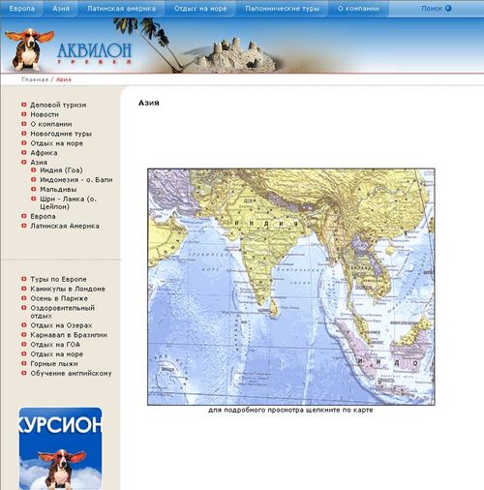
Task: Open Индия (Гоа) sidebar subitem
Action: (x=61, y=170)
